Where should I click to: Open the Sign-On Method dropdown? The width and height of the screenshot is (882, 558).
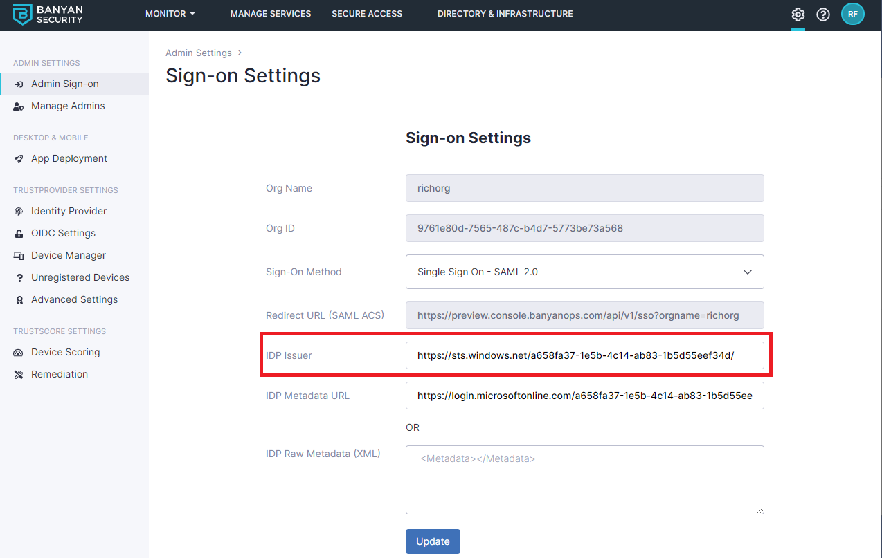point(584,272)
